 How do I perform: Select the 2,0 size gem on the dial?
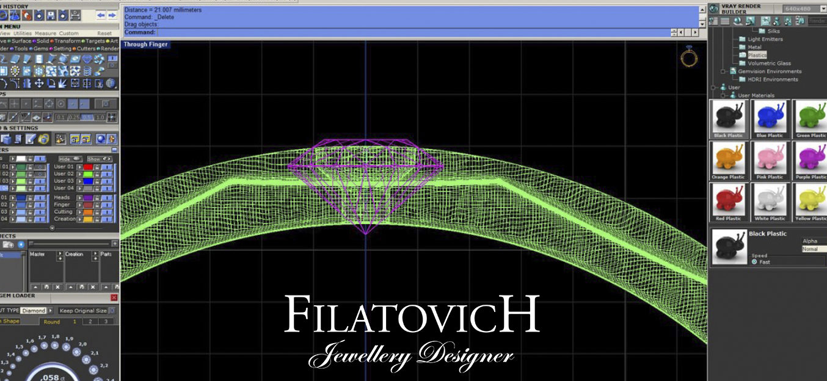pyautogui.click(x=76, y=352)
